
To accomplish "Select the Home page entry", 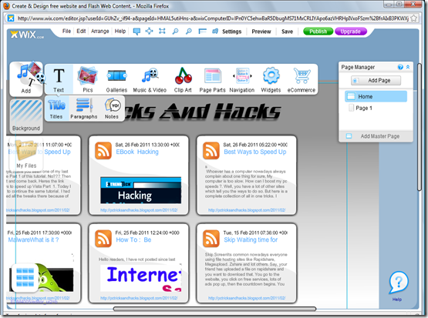I will 376,96.
